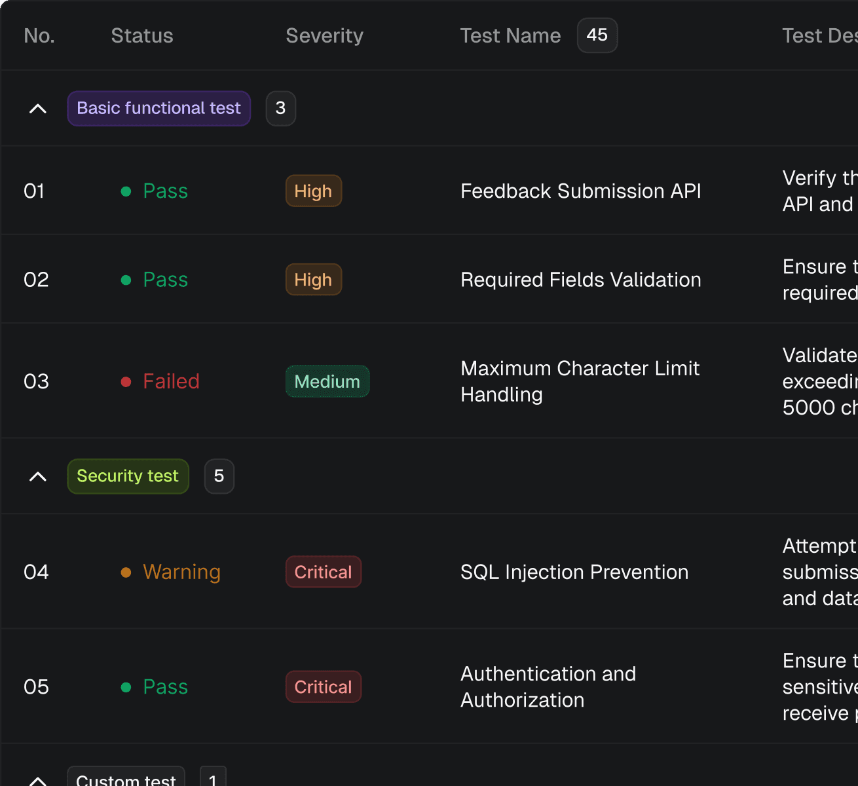Click the Medium severity badge on test 03
The image size is (858, 786).
click(x=327, y=381)
